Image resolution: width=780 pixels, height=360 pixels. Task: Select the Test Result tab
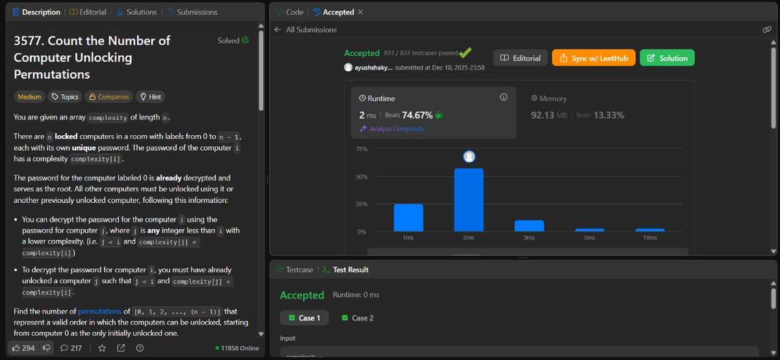[345, 269]
